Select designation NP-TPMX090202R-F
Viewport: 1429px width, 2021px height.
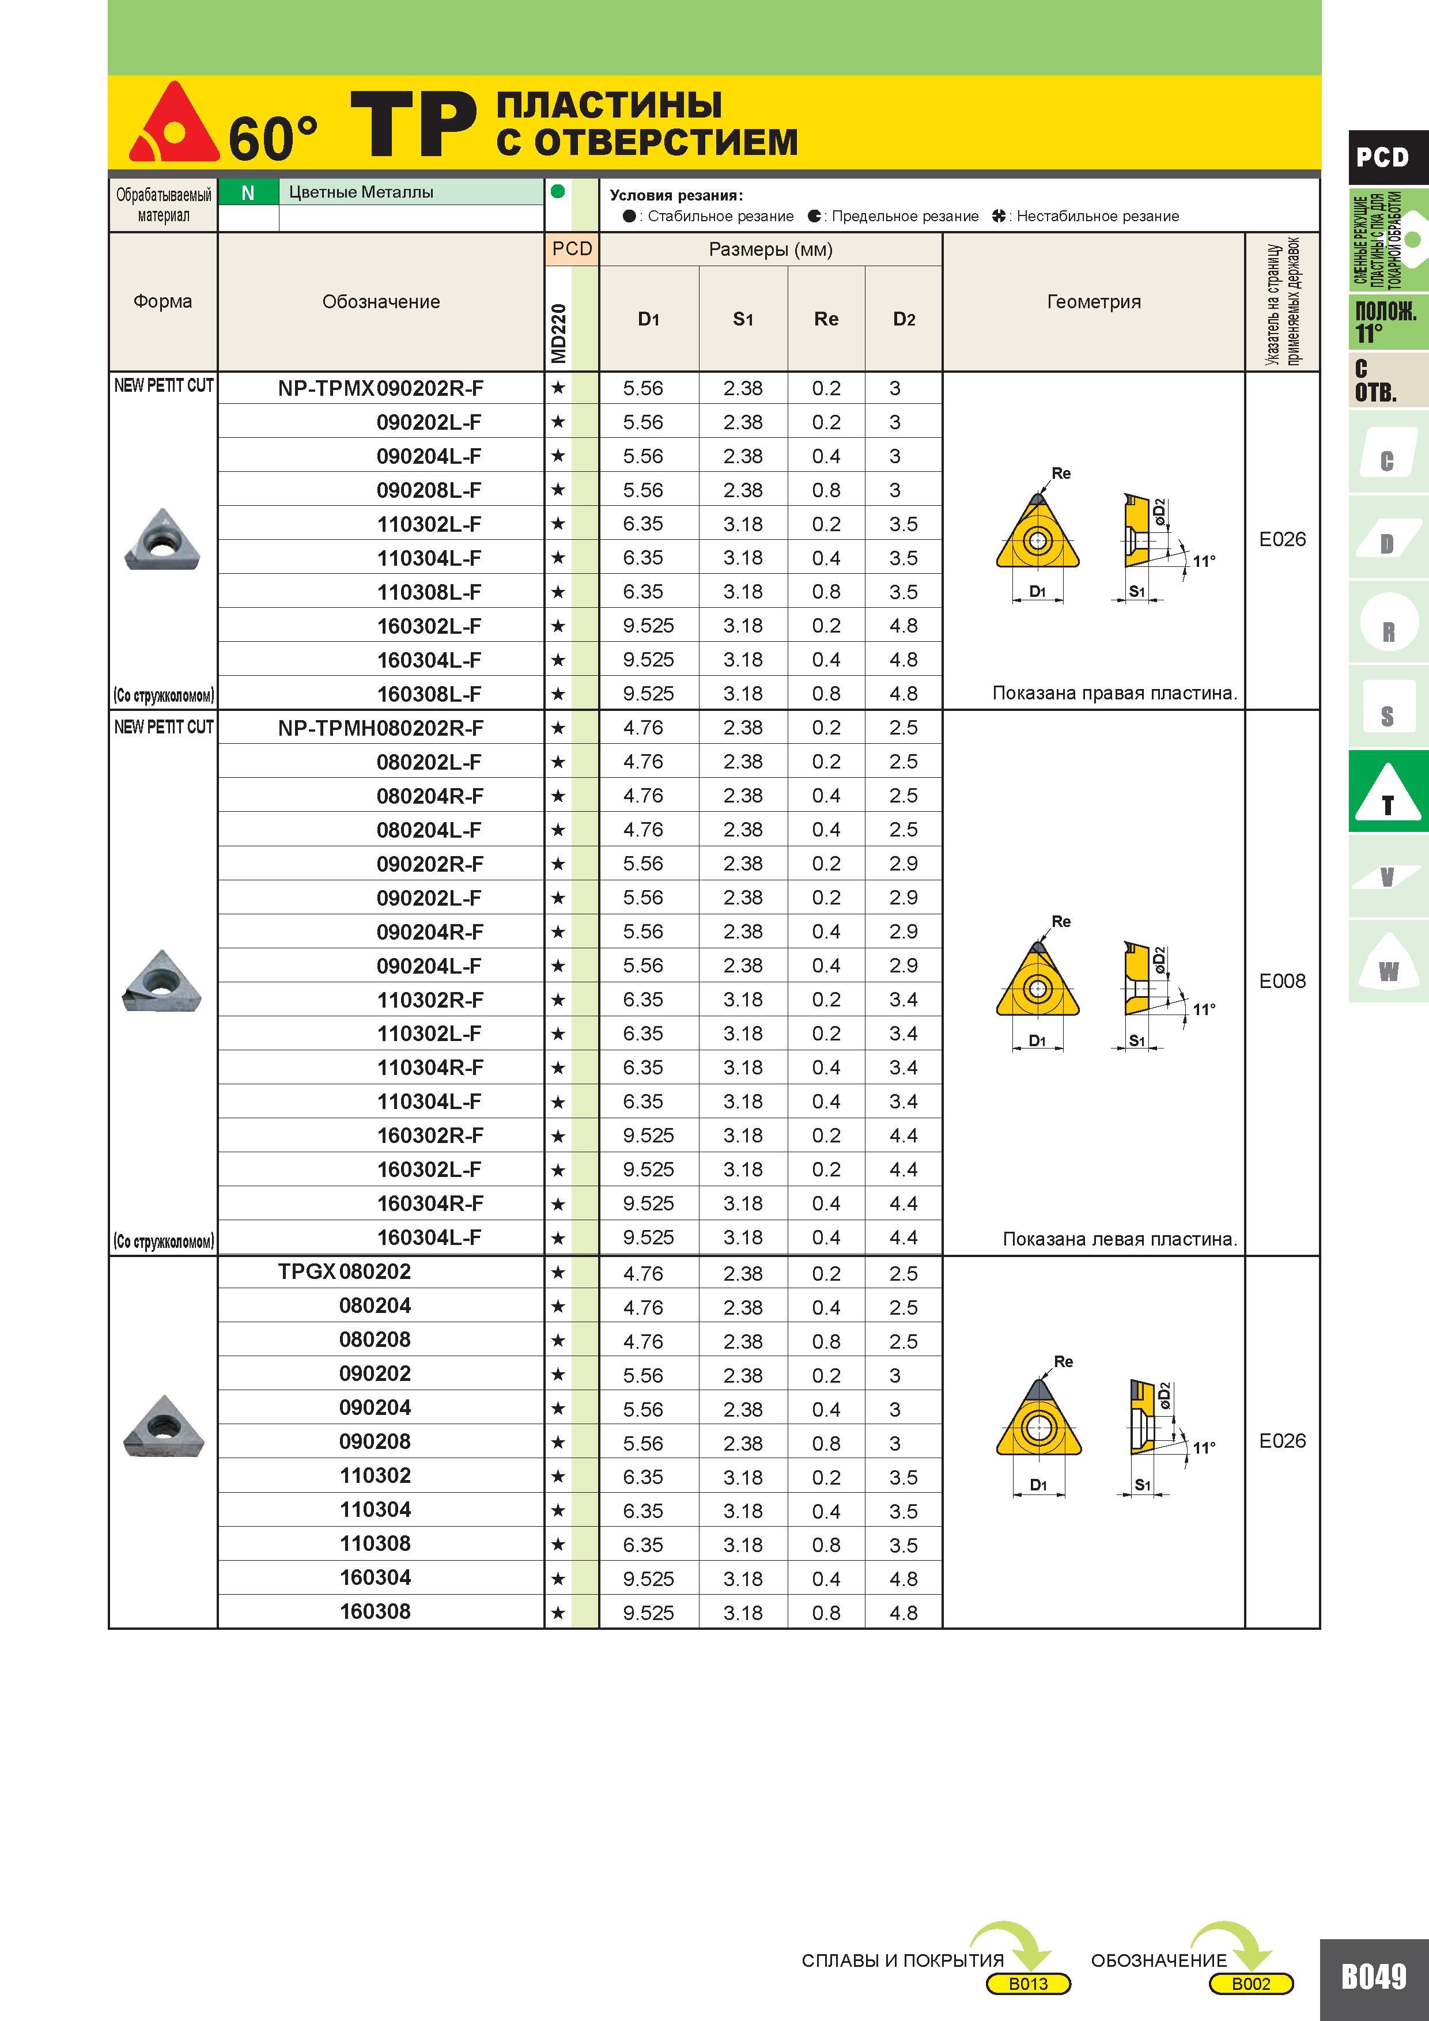(x=380, y=388)
